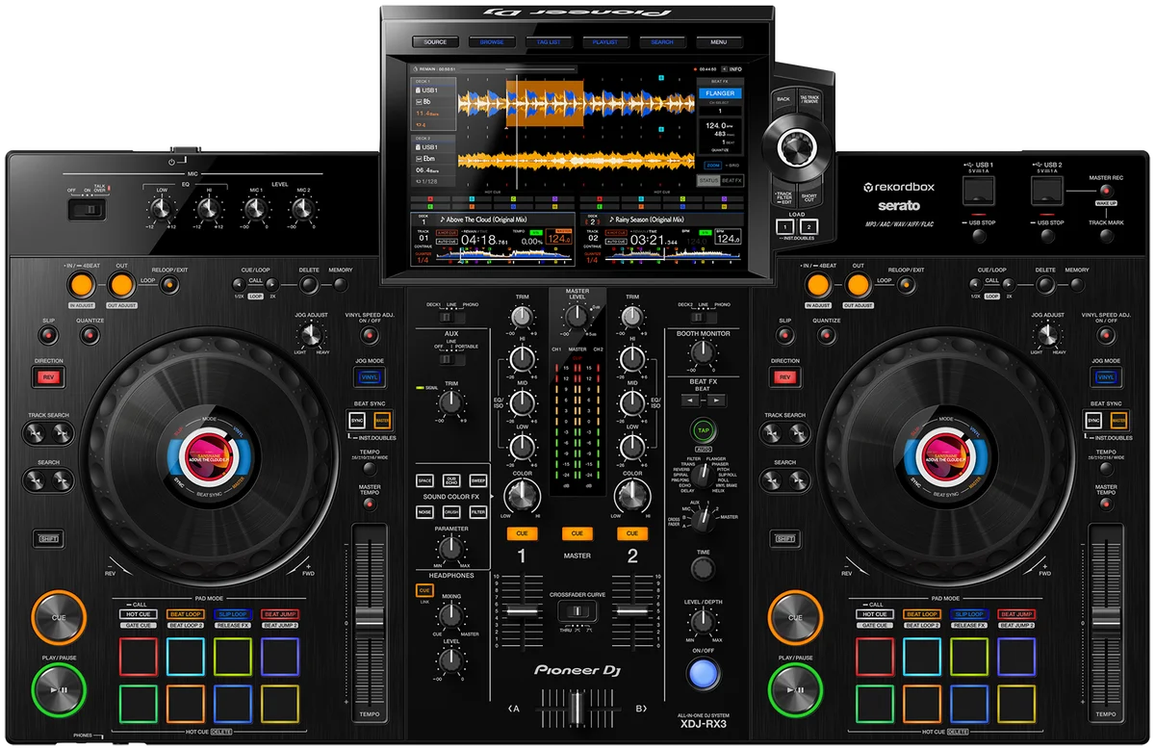Open the SOURCE screen tab
The width and height of the screenshot is (1155, 750).
coord(435,42)
